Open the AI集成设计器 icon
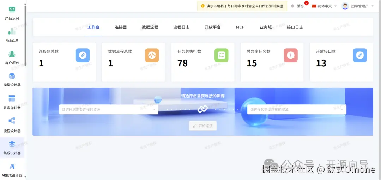Viewport: 381px width, 180px height. (12, 166)
